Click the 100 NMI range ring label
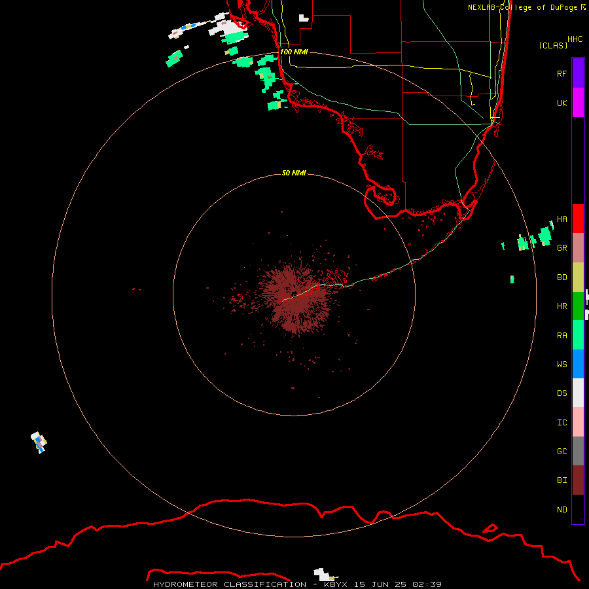This screenshot has height=589, width=589. [294, 52]
